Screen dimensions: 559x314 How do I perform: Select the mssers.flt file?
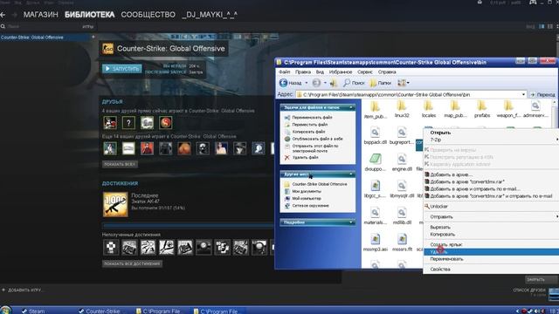[x=402, y=243]
